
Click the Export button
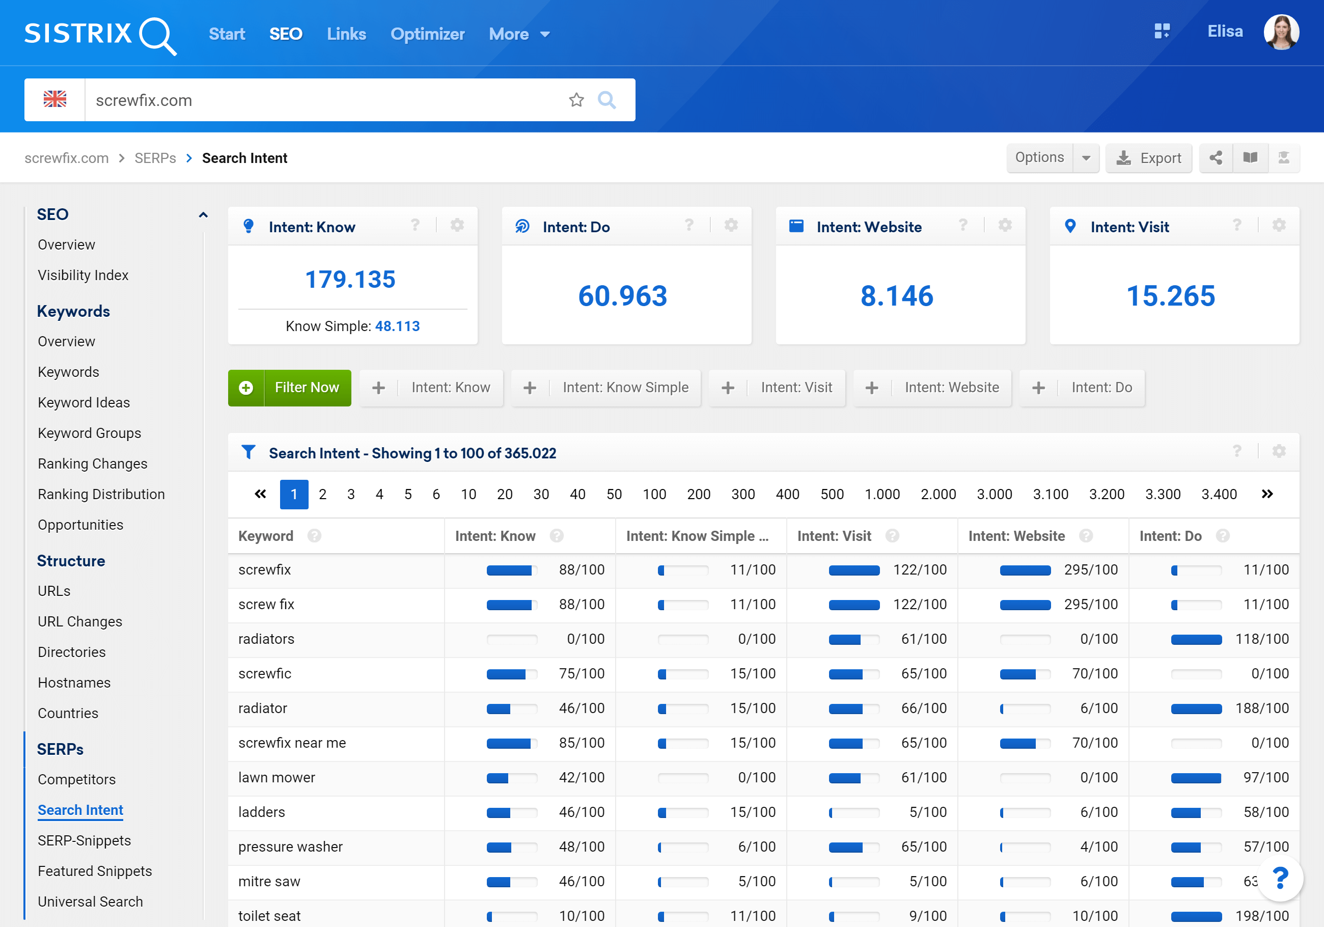[x=1149, y=157]
